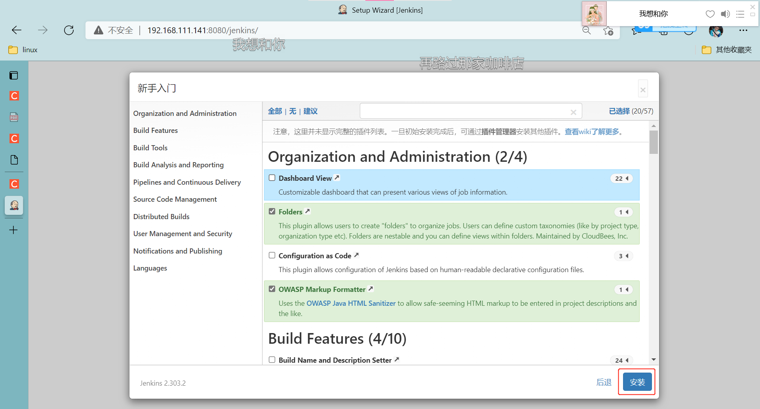Select User Management and Security category
Screen dimensions: 760x409
pos(182,234)
